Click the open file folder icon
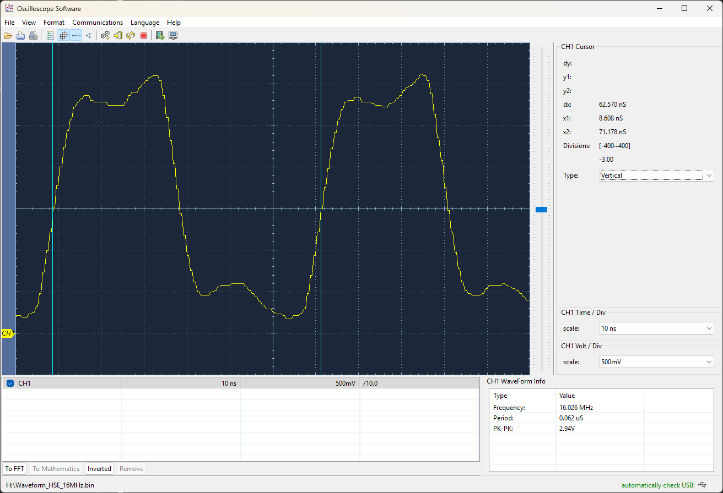Screen dimensions: 723x493 8,36
